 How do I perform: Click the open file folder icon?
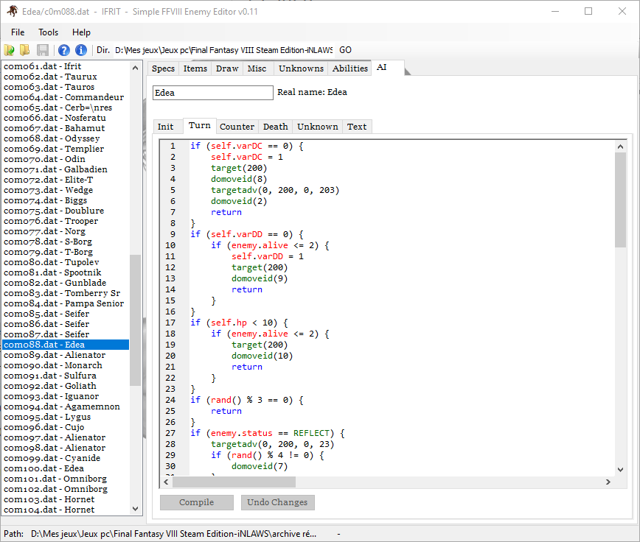pyautogui.click(x=10, y=50)
